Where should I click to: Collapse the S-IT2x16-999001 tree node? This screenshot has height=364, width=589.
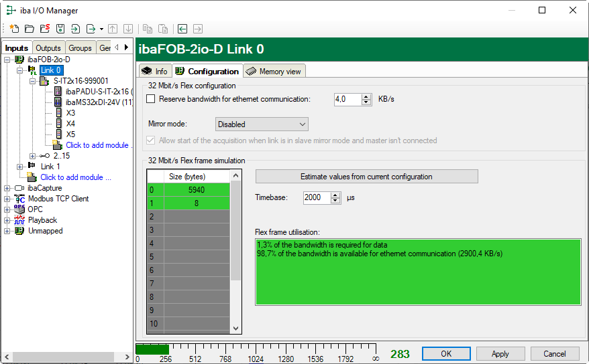(32, 81)
